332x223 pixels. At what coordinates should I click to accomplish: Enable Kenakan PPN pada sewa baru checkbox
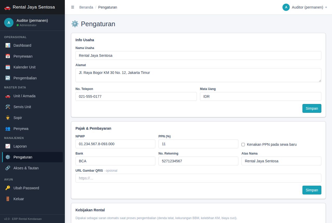[x=243, y=144]
